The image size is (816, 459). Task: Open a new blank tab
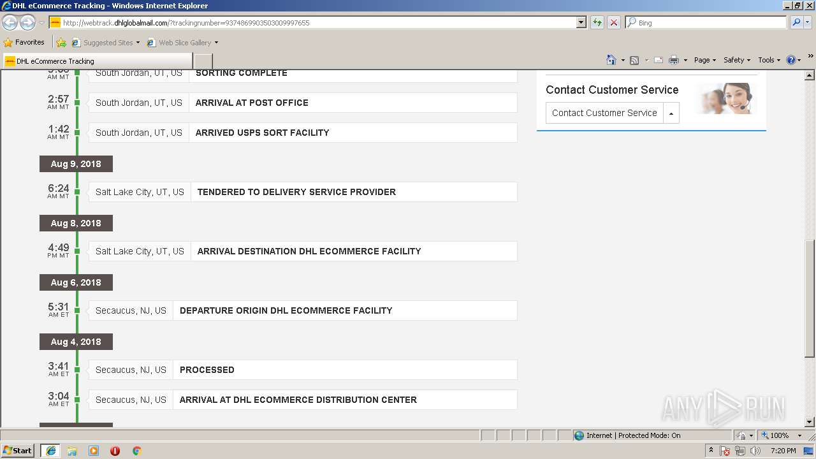pyautogui.click(x=203, y=61)
